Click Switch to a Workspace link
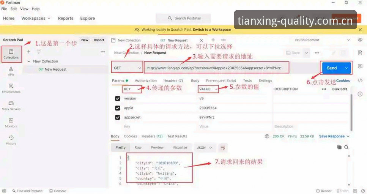The image size is (367, 194). click(x=212, y=30)
